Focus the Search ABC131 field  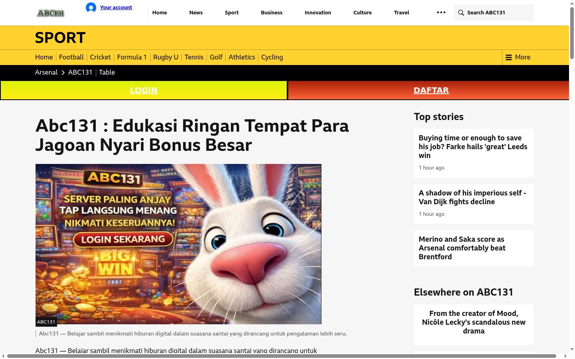494,13
